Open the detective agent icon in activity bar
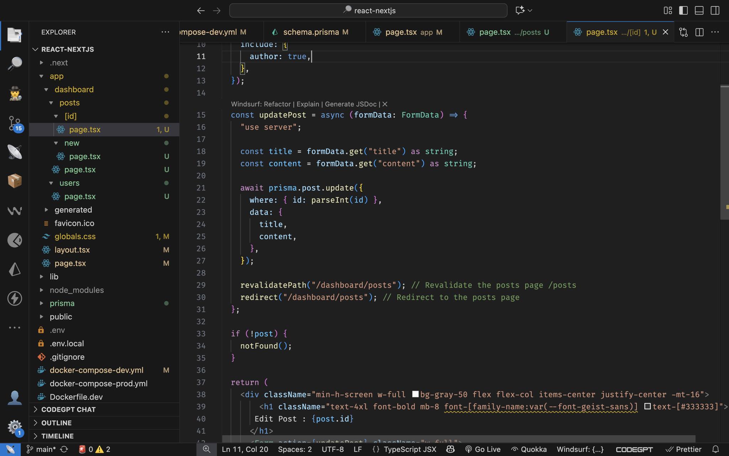Image resolution: width=729 pixels, height=456 pixels. (15, 93)
